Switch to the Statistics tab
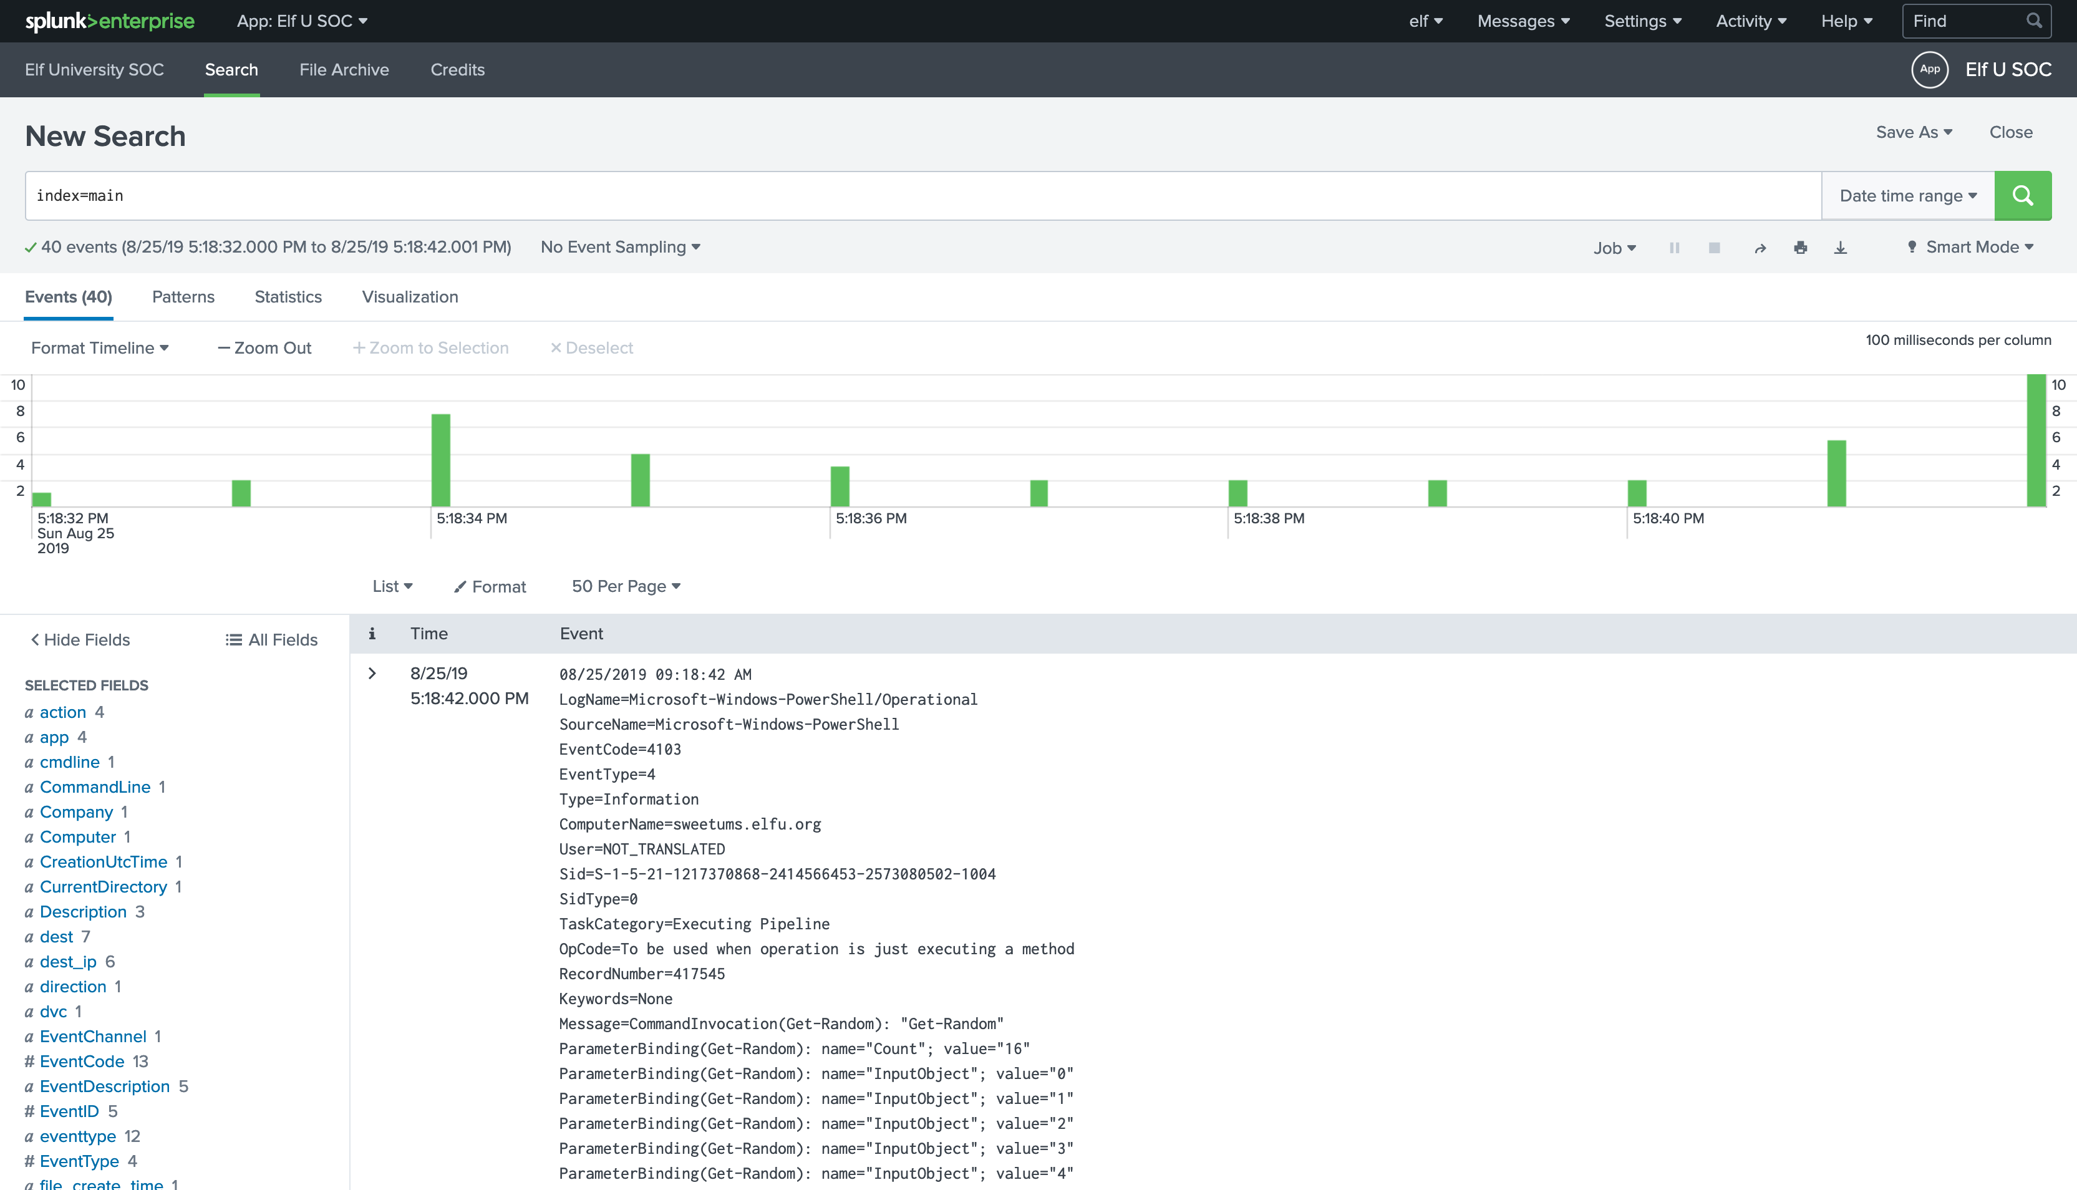Image resolution: width=2077 pixels, height=1190 pixels. point(288,297)
